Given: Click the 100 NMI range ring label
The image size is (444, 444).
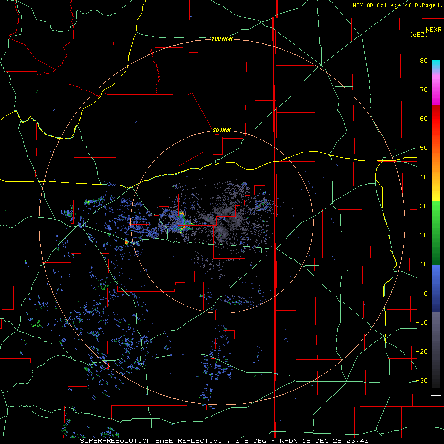Looking at the screenshot, I should [222, 39].
